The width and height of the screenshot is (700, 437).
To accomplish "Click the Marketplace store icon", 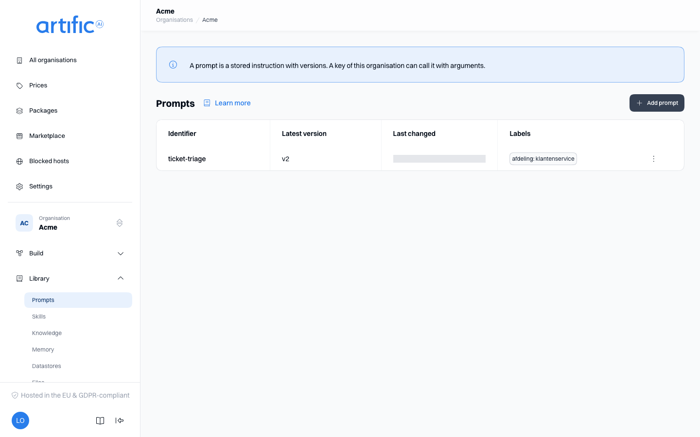I will tap(19, 136).
